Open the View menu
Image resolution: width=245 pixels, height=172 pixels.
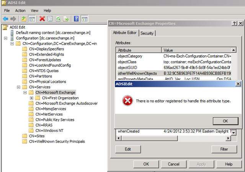(x=34, y=11)
